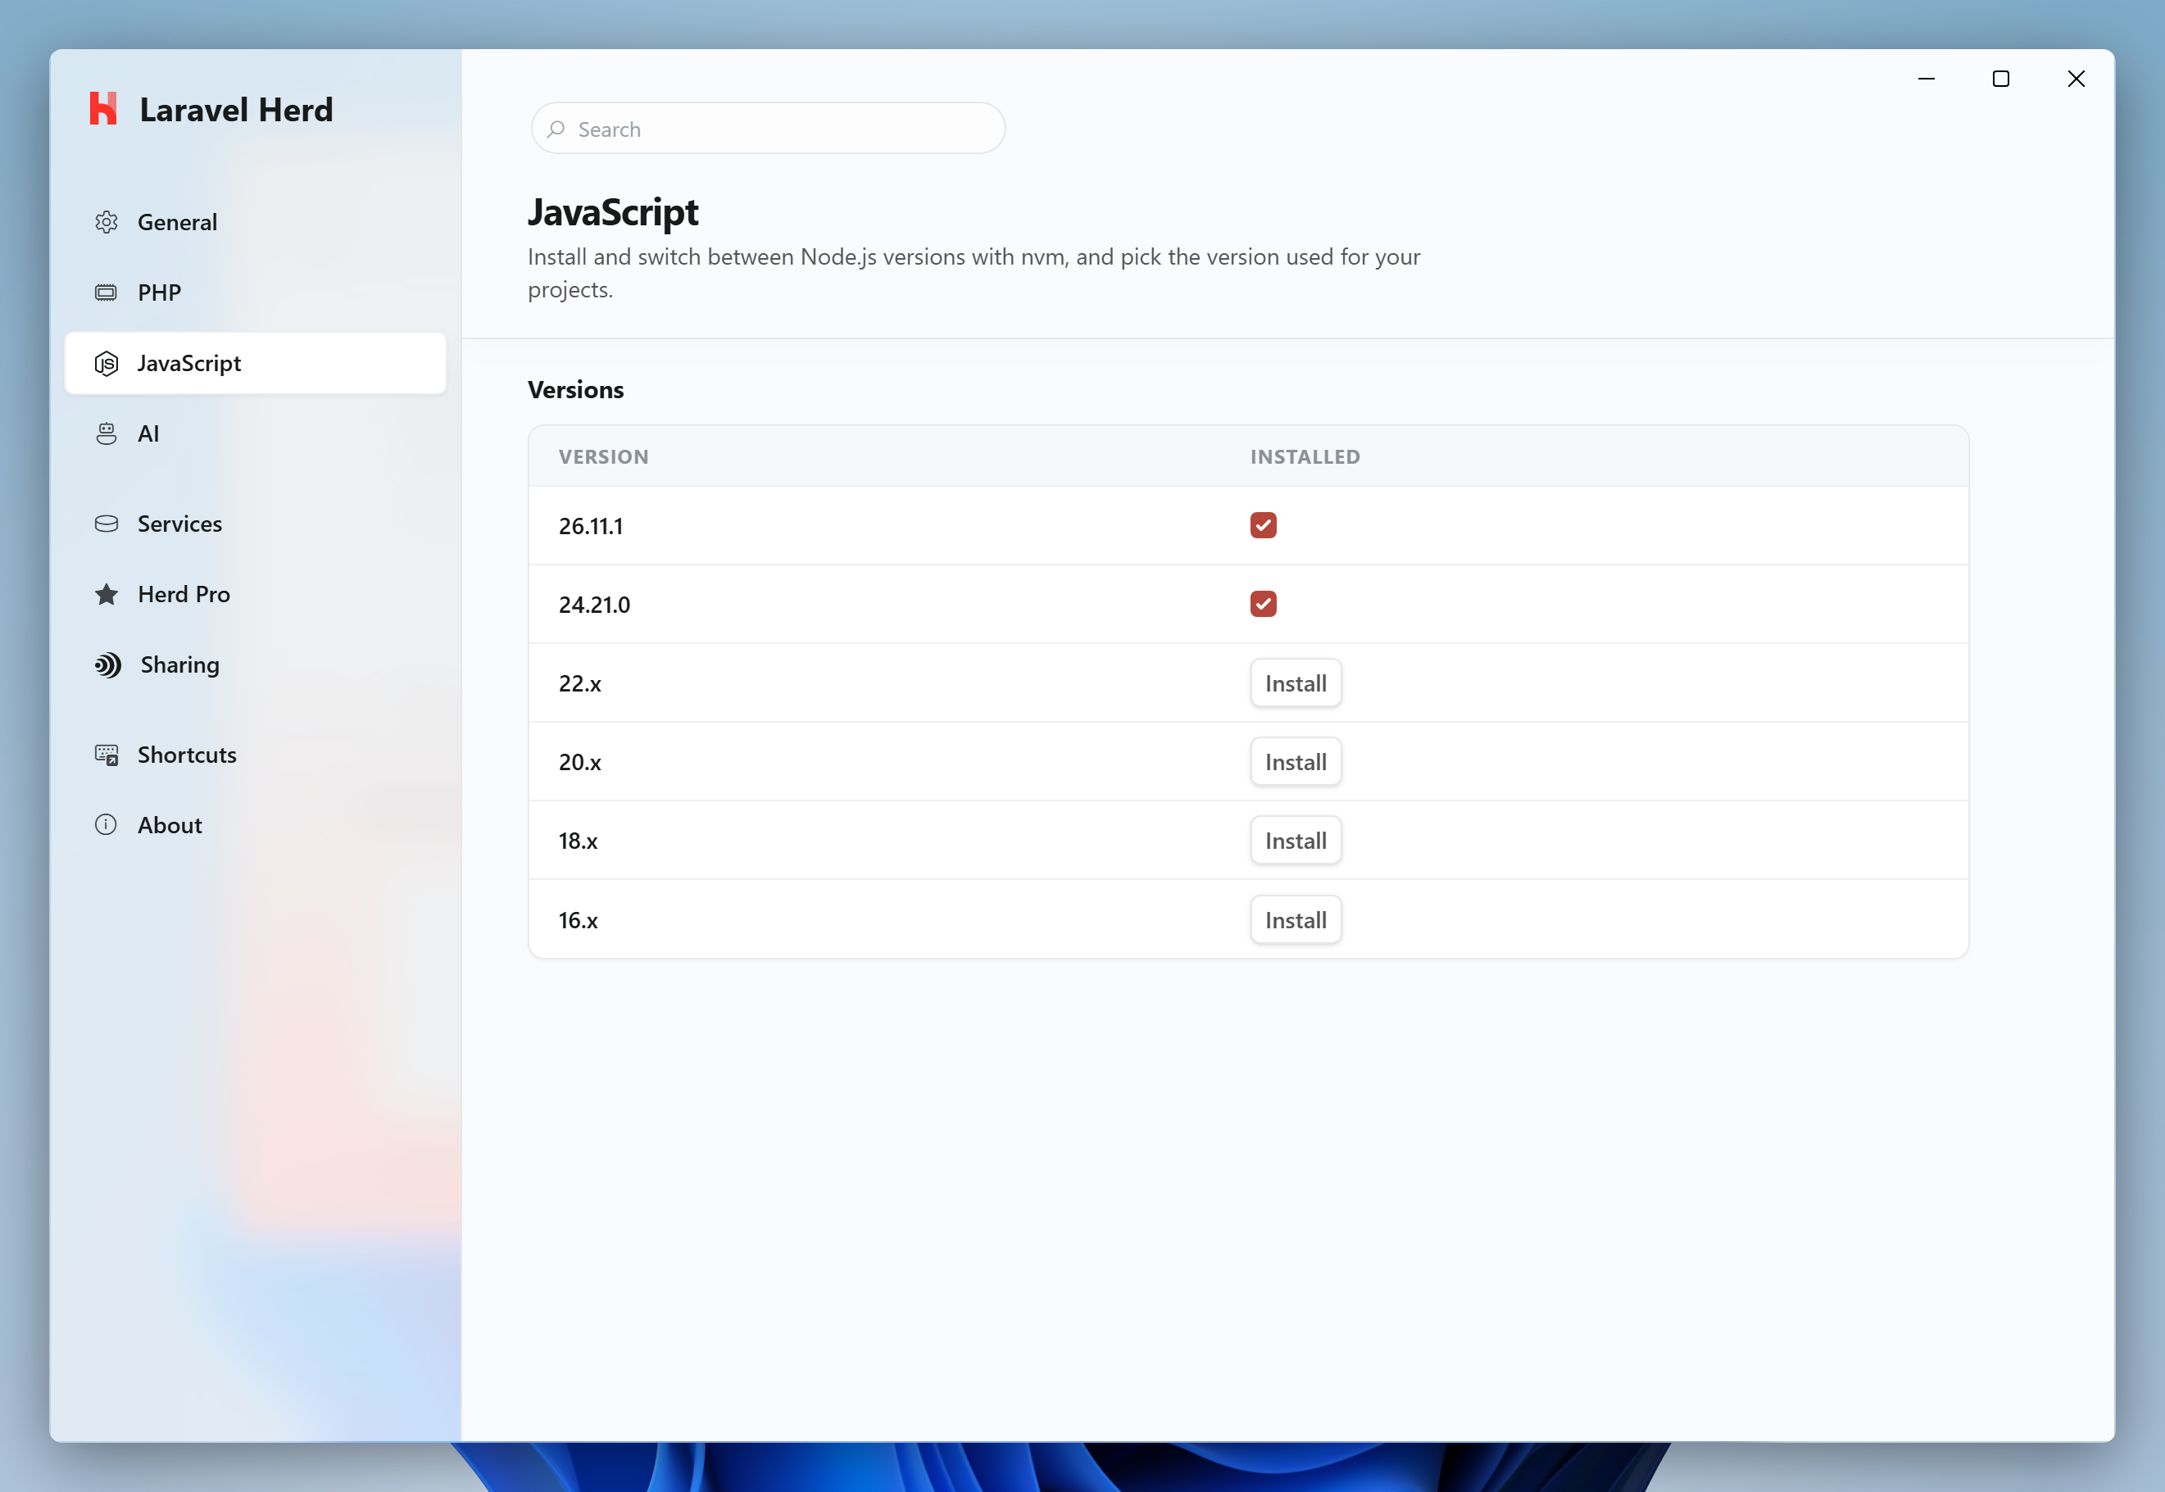
Task: Install Node.js version 22.x
Action: [x=1296, y=683]
